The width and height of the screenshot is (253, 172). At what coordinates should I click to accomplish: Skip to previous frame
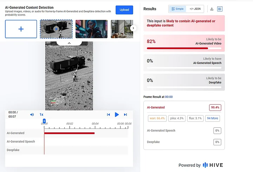point(109,114)
